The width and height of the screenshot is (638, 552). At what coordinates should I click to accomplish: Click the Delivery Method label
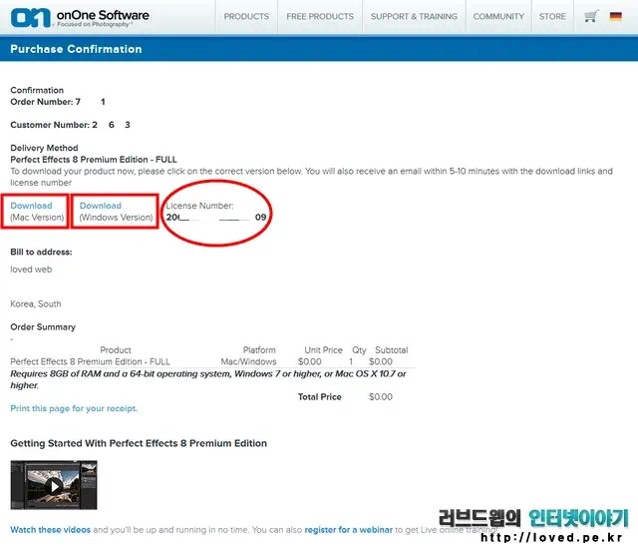point(44,148)
